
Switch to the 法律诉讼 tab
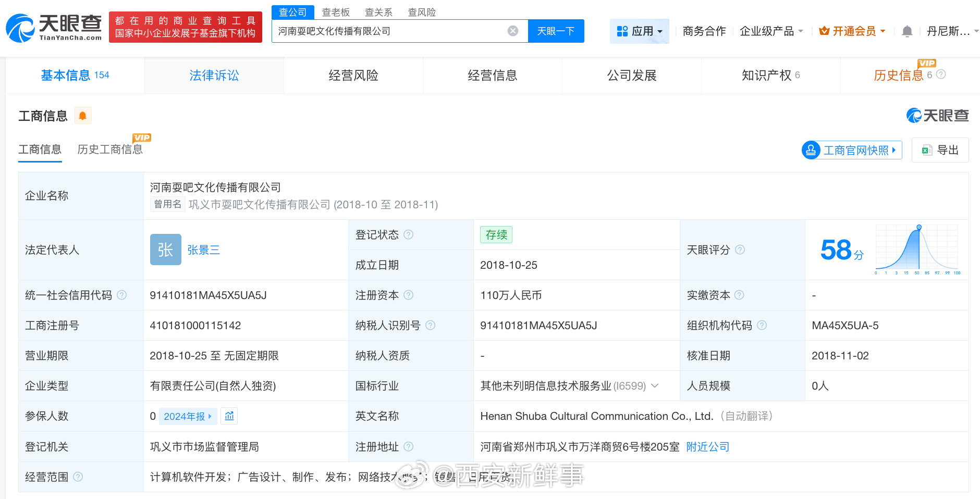click(213, 75)
